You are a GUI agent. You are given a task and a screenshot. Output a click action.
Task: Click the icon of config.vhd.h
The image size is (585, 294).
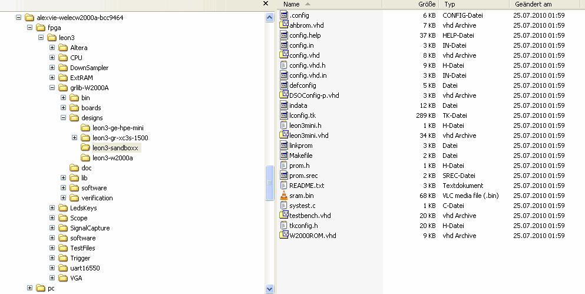point(284,65)
